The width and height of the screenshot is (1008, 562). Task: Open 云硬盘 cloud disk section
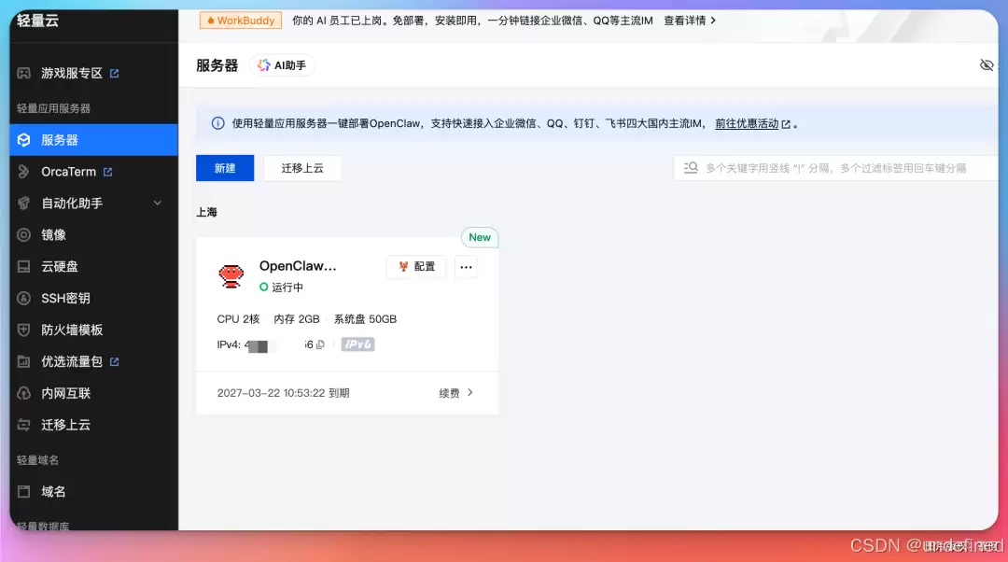pos(60,266)
